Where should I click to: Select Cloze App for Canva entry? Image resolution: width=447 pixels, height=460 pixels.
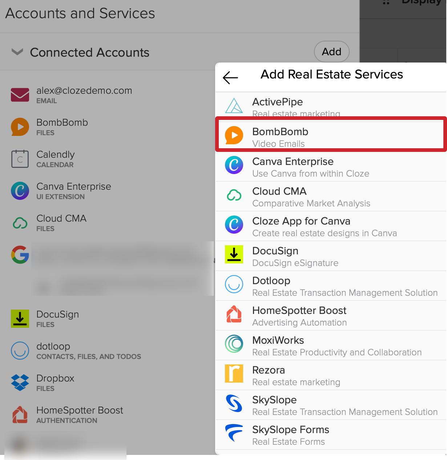coord(331,226)
